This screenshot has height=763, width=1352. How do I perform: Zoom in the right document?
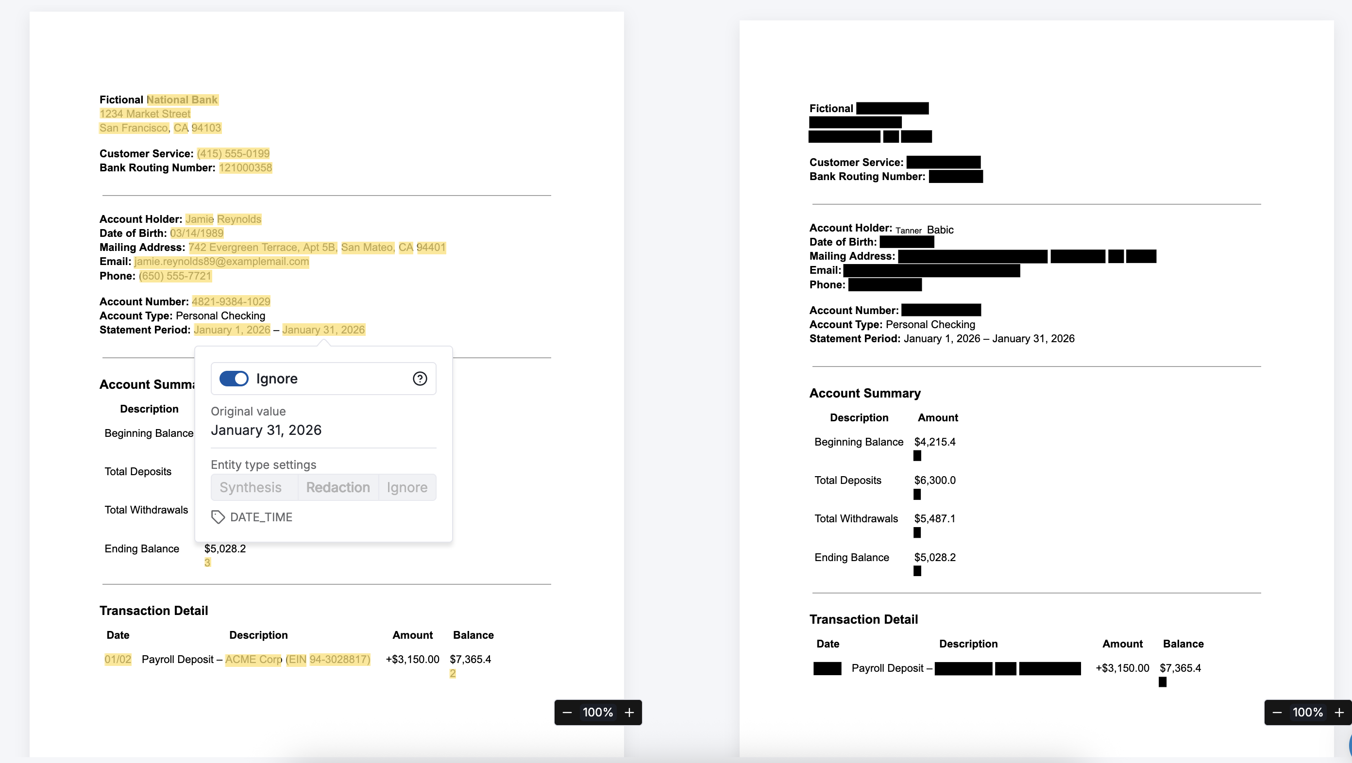tap(1339, 712)
